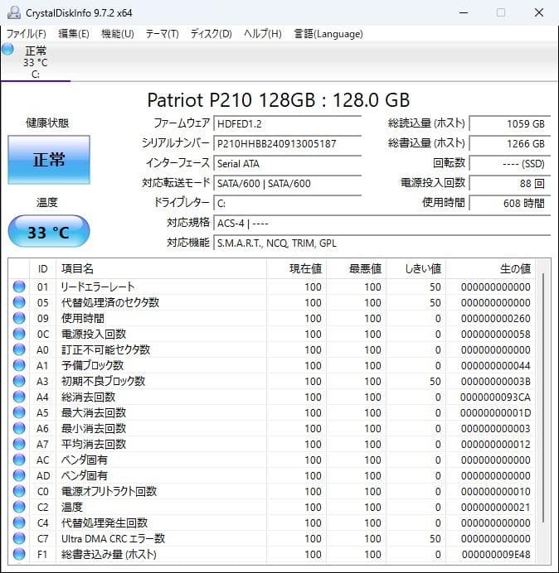Click the Patriot P210 128GB disk title

pos(279,99)
